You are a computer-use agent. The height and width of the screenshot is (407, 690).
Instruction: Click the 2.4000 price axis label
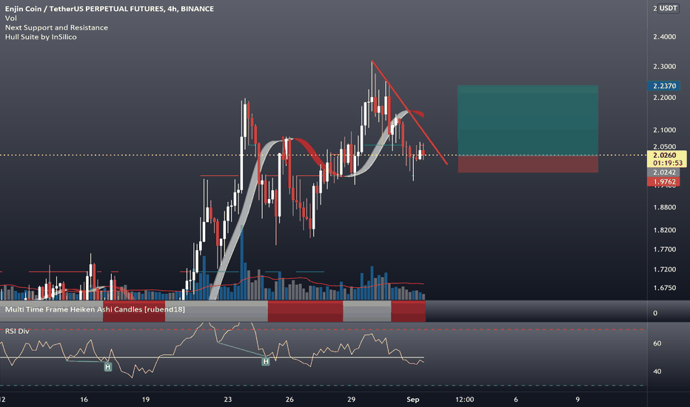665,36
